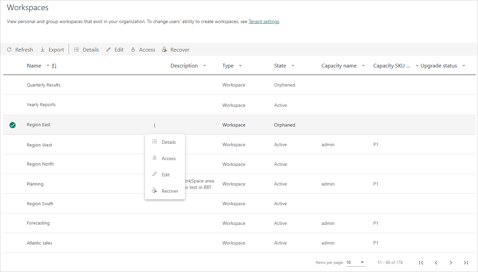
Task: Open the Type column filter dropdown
Action: 240,65
